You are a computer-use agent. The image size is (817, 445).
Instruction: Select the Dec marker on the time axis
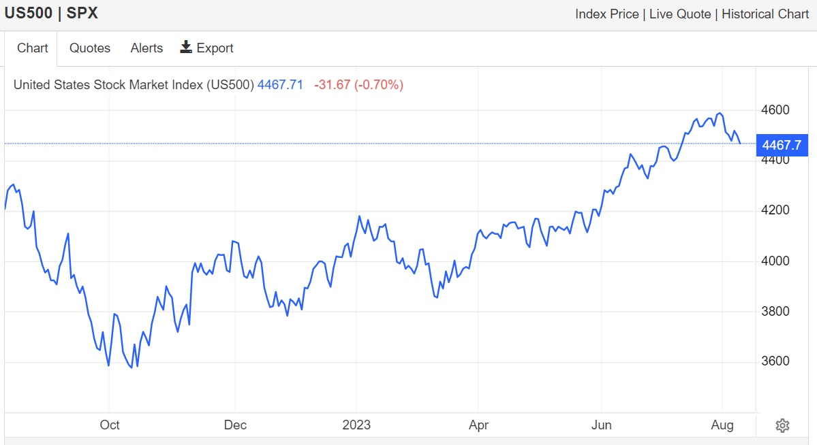pyautogui.click(x=235, y=425)
